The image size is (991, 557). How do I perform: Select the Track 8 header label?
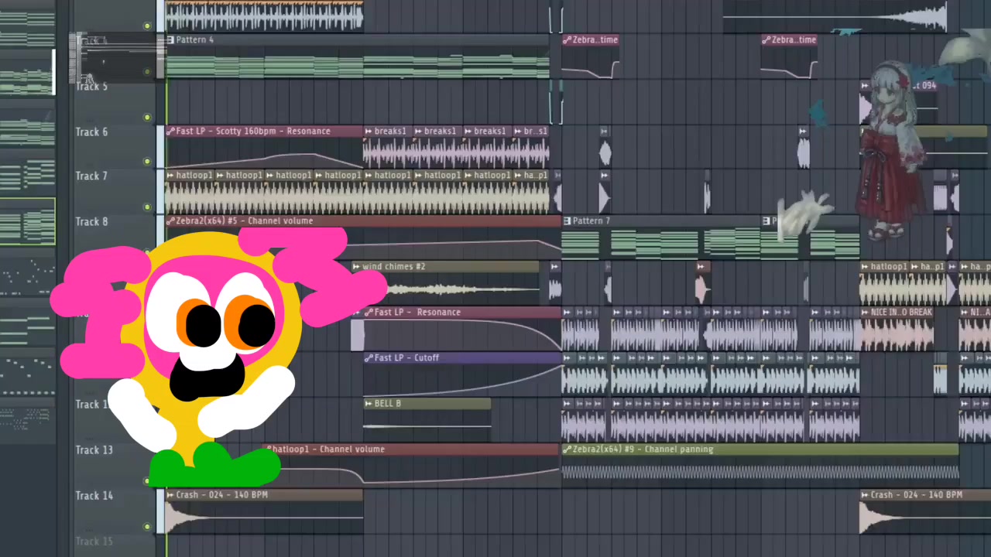91,222
